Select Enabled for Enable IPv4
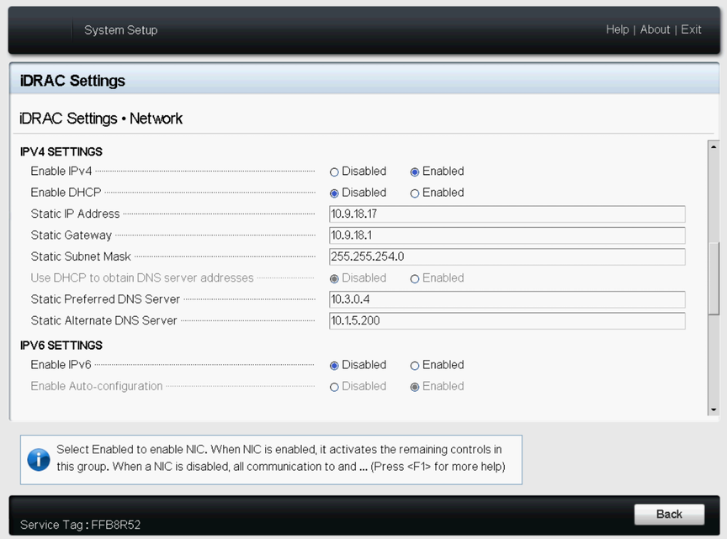727x539 pixels. click(415, 172)
